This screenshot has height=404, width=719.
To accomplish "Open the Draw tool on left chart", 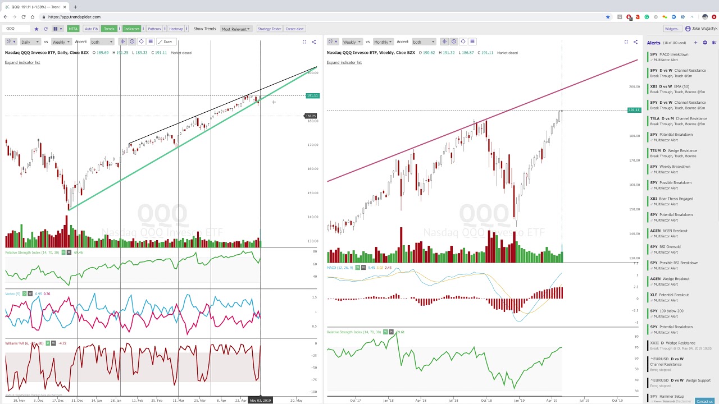I will (x=166, y=42).
